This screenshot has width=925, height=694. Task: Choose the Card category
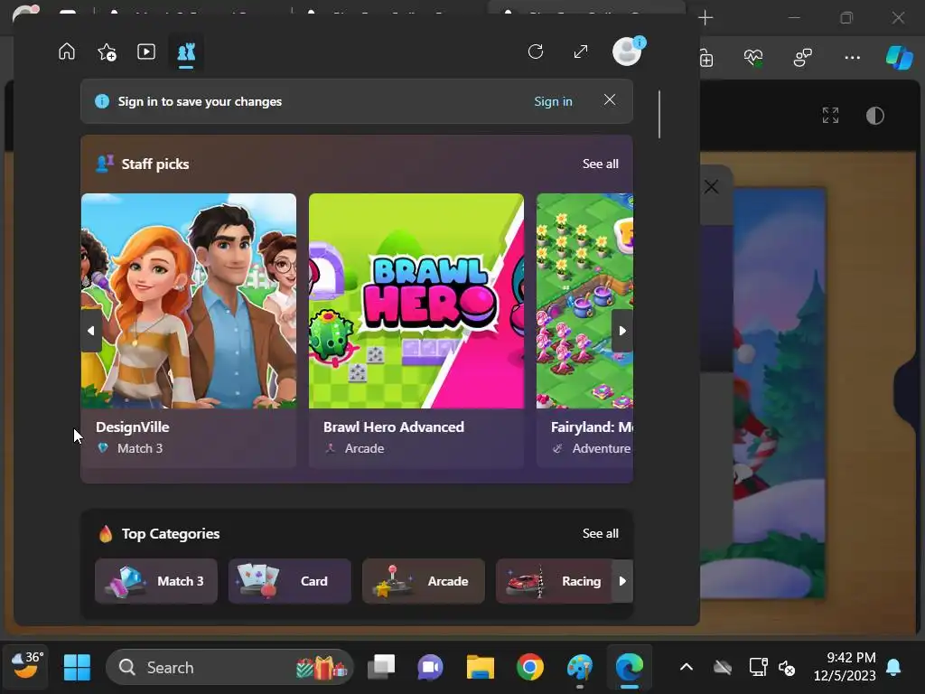[290, 581]
